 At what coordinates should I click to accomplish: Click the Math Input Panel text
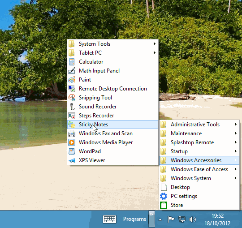tap(99, 71)
